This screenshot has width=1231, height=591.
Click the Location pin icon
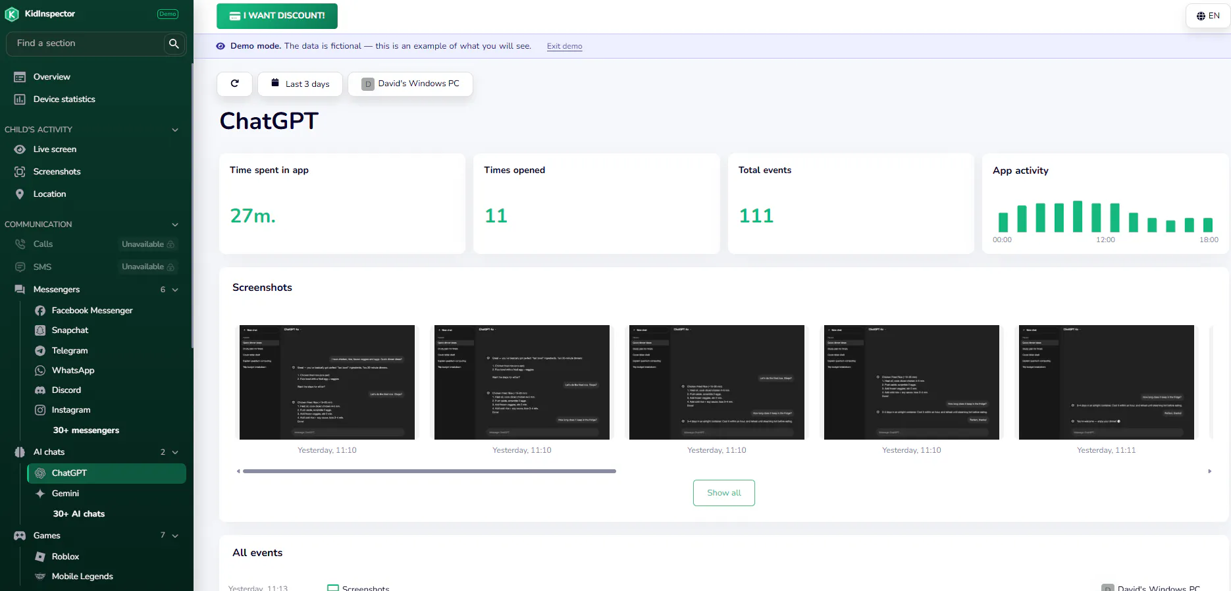[x=20, y=194]
